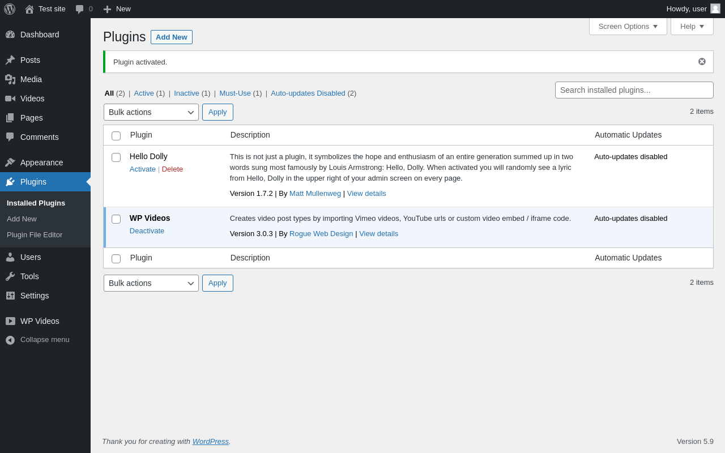Click the Tools wrench icon
725x453 pixels.
click(x=10, y=276)
